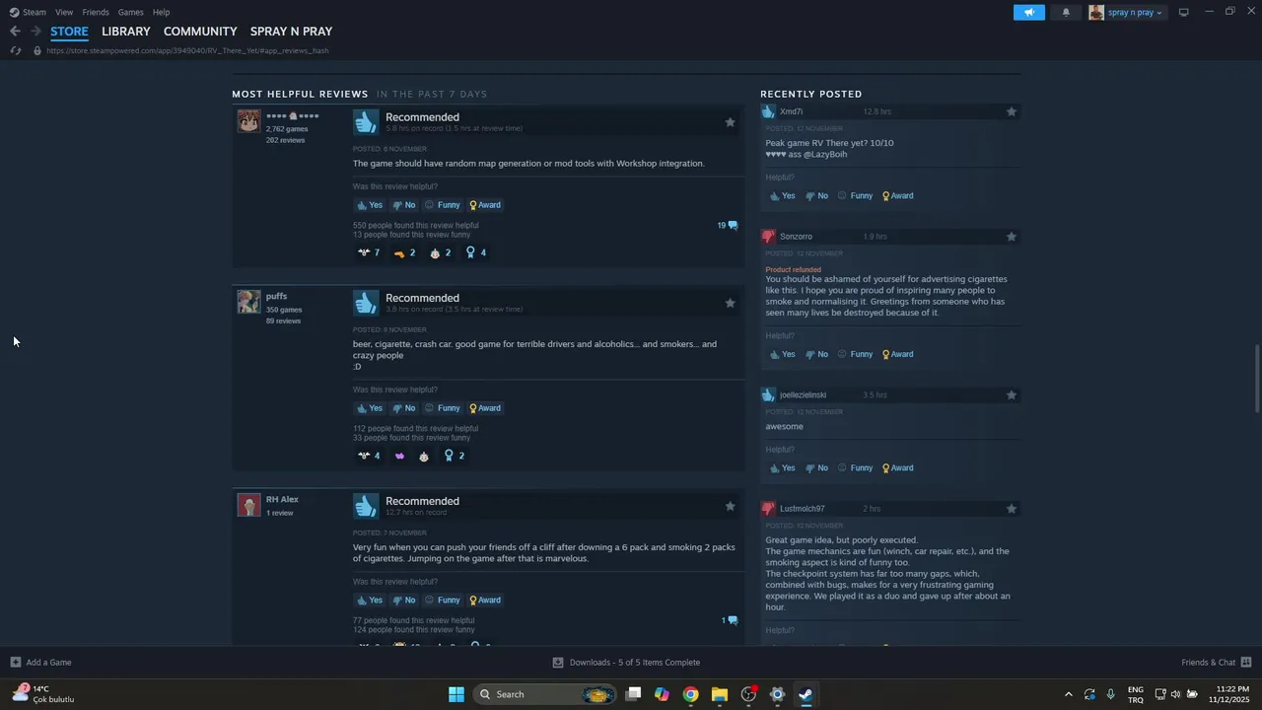Vote Yes on Sonzorro's review
This screenshot has height=710, width=1262.
point(782,354)
